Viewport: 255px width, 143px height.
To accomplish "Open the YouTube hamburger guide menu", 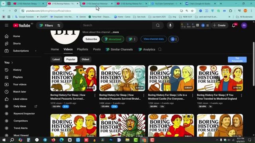I will 6,25.
